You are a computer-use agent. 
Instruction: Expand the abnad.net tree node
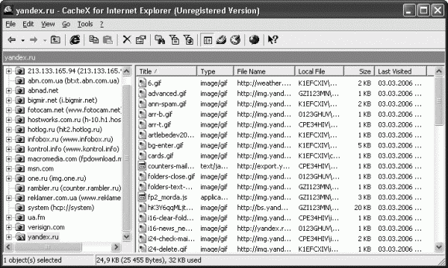coord(9,91)
